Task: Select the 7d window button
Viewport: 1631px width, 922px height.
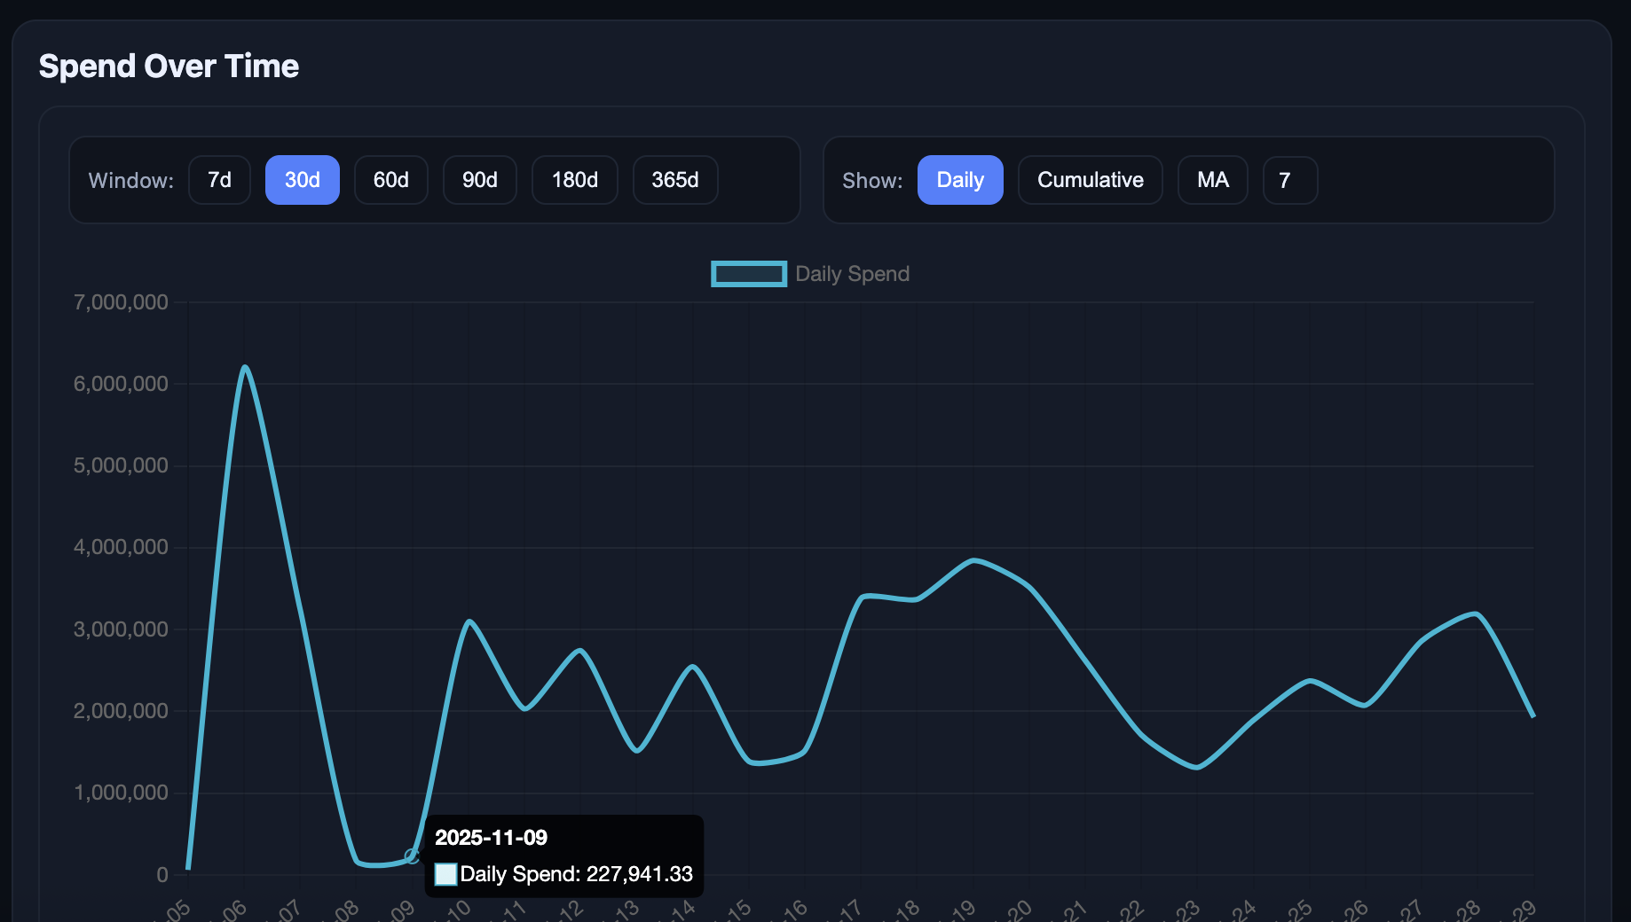Action: click(219, 180)
